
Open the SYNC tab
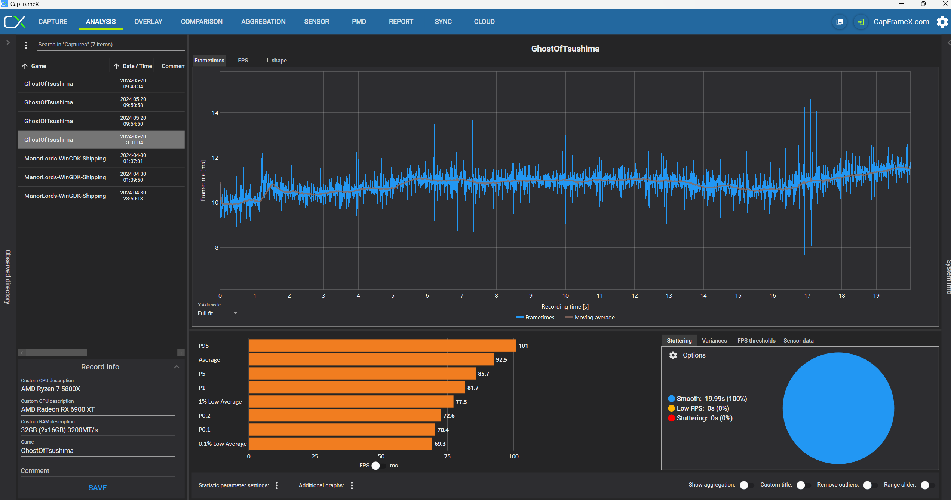[x=443, y=22]
